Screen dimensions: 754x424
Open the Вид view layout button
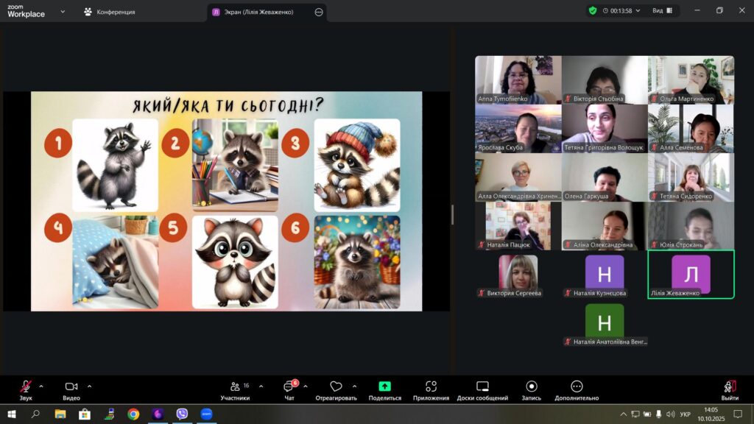coord(662,10)
